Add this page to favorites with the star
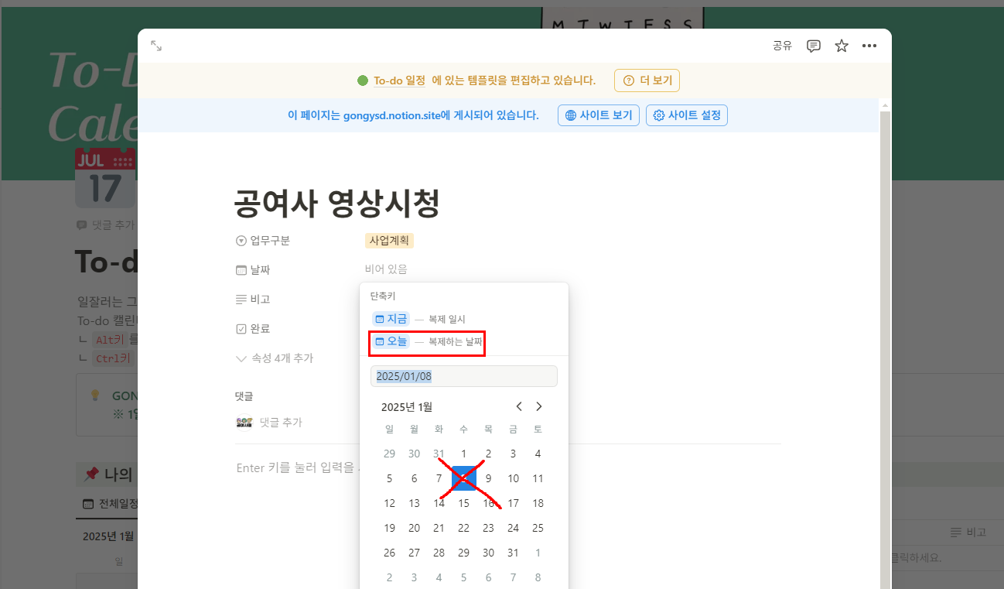The image size is (1004, 589). click(842, 46)
